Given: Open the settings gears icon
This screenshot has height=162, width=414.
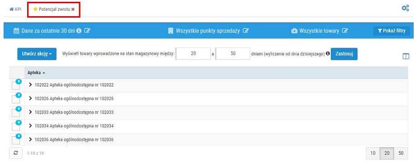Looking at the screenshot, I should 405,8.
